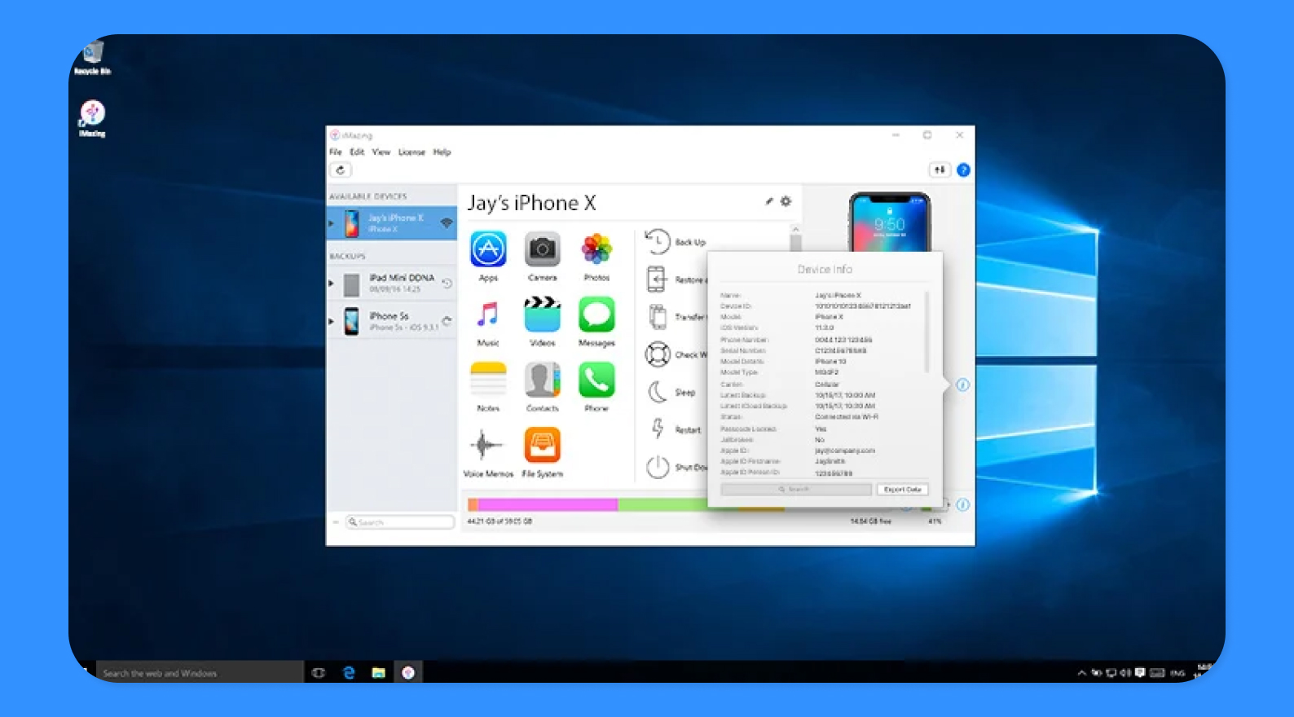Expand the iPhone 5s backup
This screenshot has width=1294, height=717.
click(x=332, y=321)
